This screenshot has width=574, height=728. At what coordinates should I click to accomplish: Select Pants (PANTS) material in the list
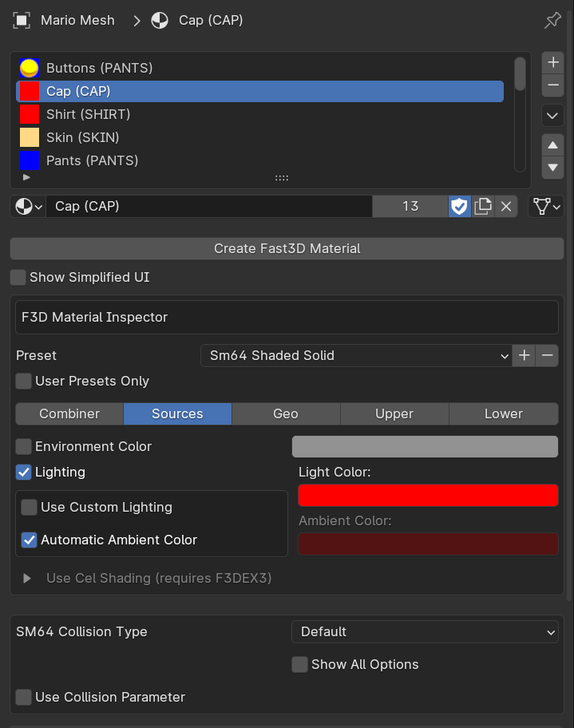point(259,160)
